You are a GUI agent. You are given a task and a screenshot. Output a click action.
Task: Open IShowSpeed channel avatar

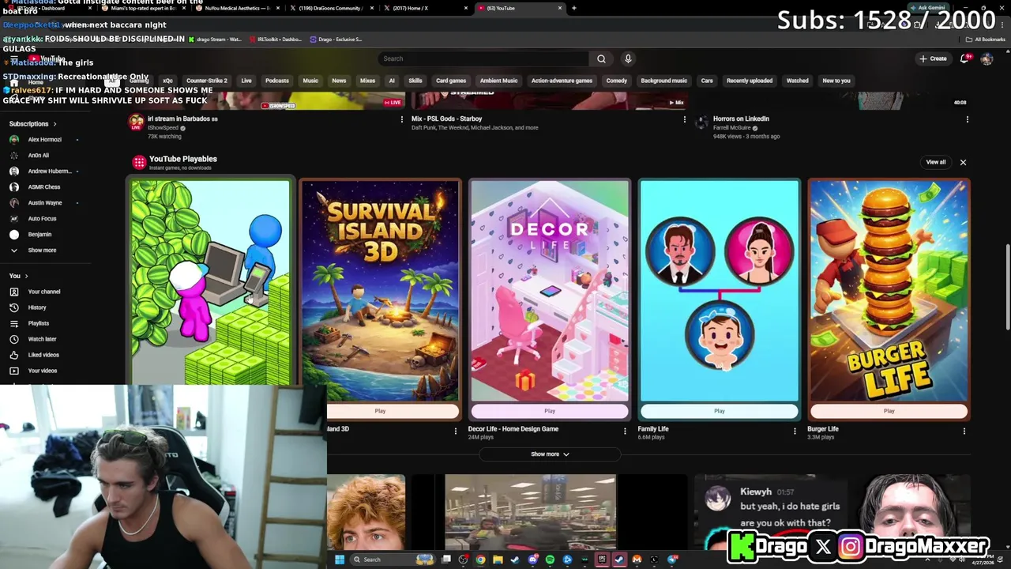point(137,122)
